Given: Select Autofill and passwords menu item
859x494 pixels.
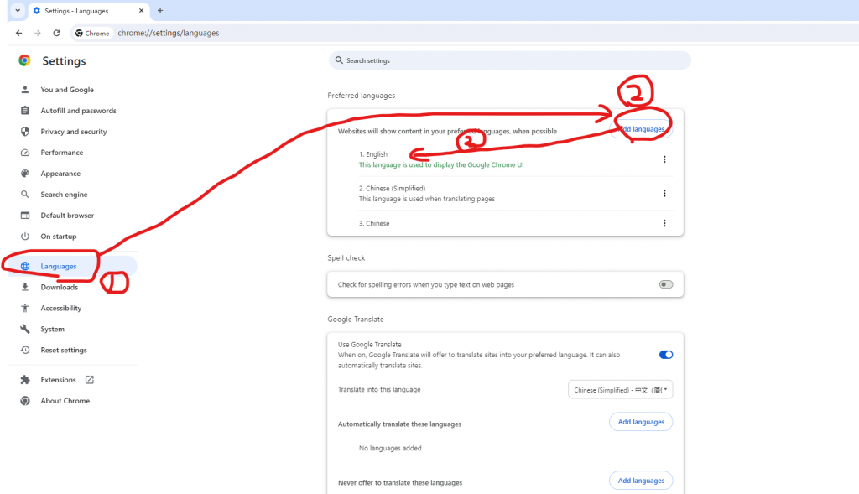Looking at the screenshot, I should (78, 111).
